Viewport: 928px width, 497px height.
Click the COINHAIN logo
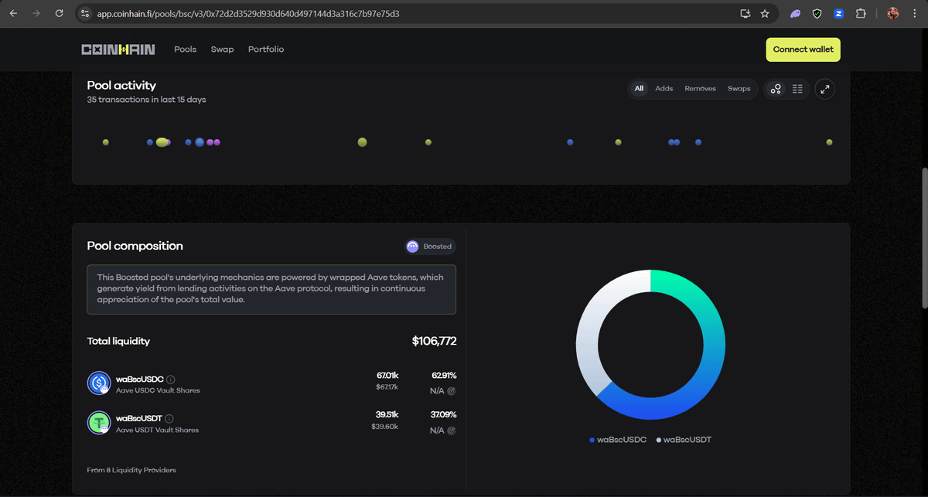[x=117, y=49]
